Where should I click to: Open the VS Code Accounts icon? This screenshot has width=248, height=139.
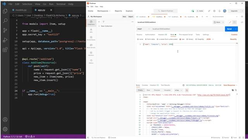click(x=5, y=119)
